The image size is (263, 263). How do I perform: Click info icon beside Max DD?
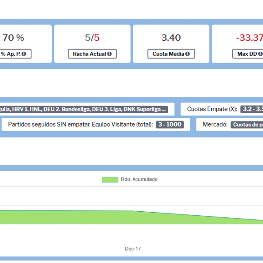click(x=260, y=54)
